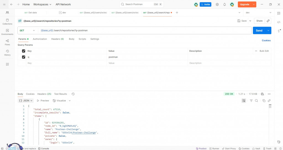Open team workspace icon atop sidebar

pyautogui.click(x=7, y=12)
